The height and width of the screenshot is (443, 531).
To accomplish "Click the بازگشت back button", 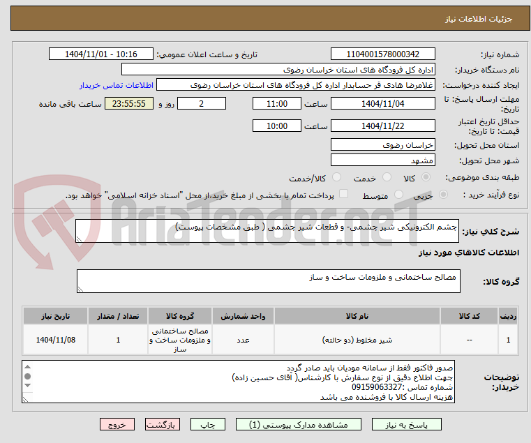I will point(163,424).
